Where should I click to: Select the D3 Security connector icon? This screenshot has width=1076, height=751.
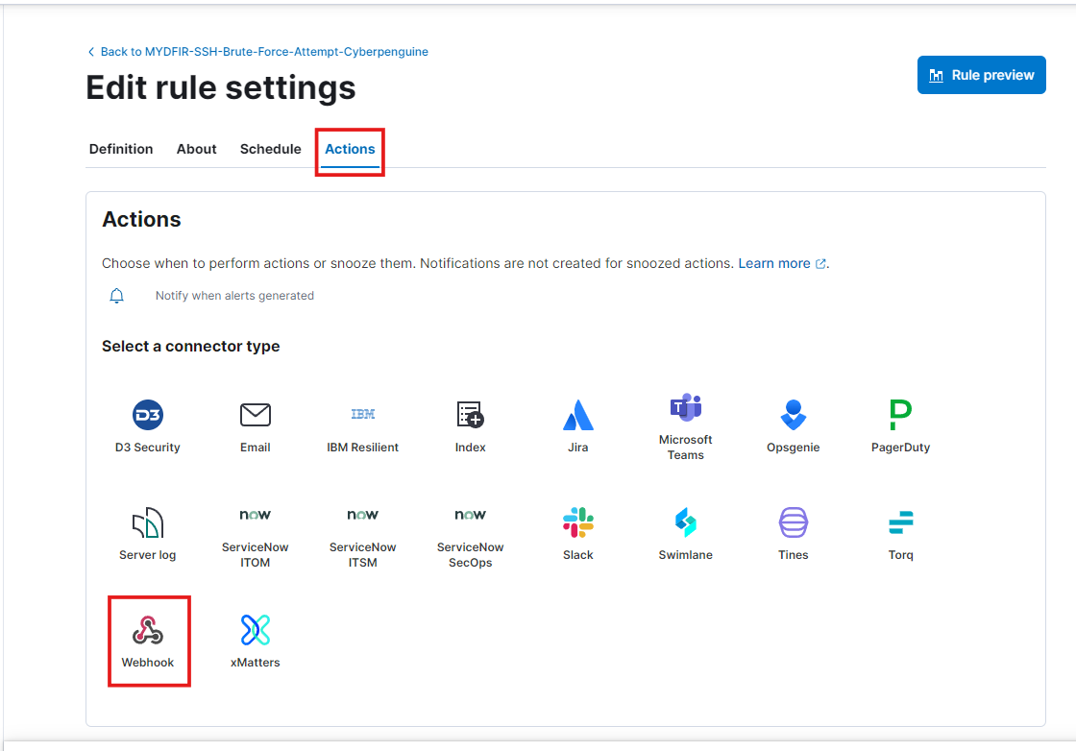148,415
